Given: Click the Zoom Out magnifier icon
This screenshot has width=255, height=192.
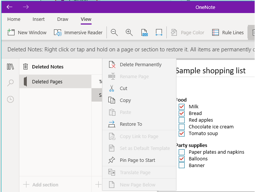Looking at the screenshot, I should tap(114, 32).
